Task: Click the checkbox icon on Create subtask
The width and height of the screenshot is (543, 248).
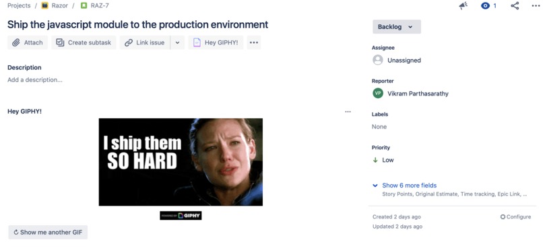Action: pyautogui.click(x=60, y=42)
